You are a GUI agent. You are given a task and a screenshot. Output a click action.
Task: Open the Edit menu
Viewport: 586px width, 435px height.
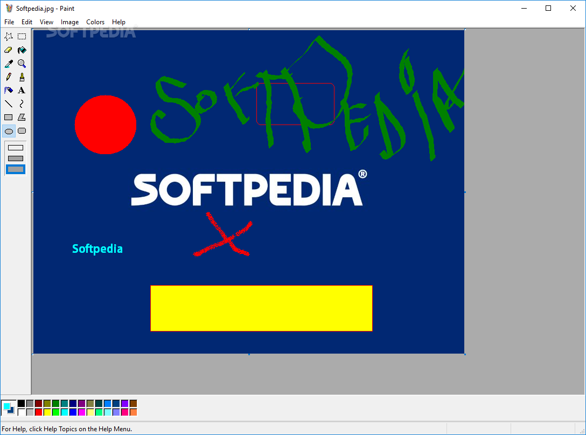pyautogui.click(x=27, y=22)
